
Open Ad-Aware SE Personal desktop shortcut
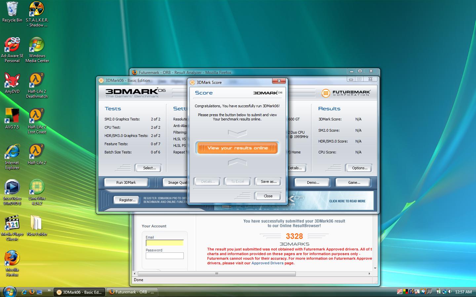pos(12,50)
